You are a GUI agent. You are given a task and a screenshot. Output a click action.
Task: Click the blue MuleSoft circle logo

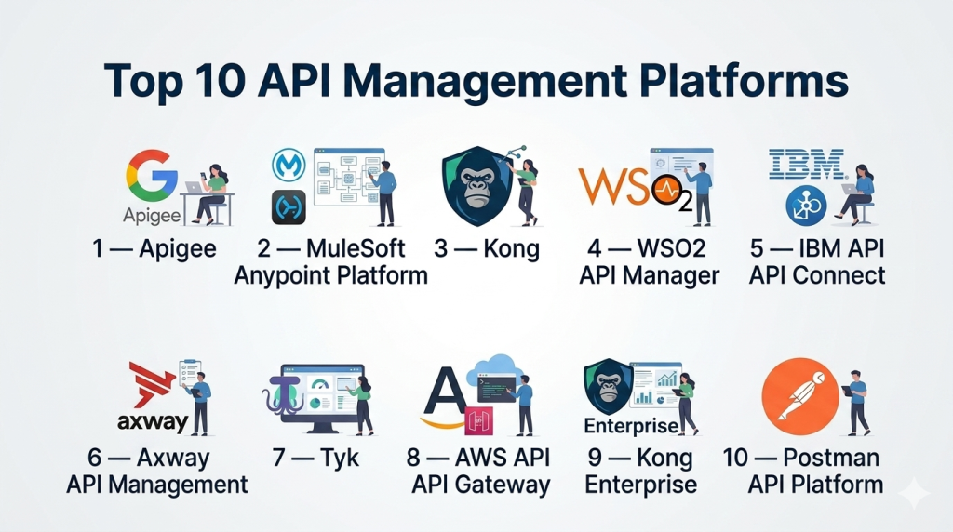289,165
